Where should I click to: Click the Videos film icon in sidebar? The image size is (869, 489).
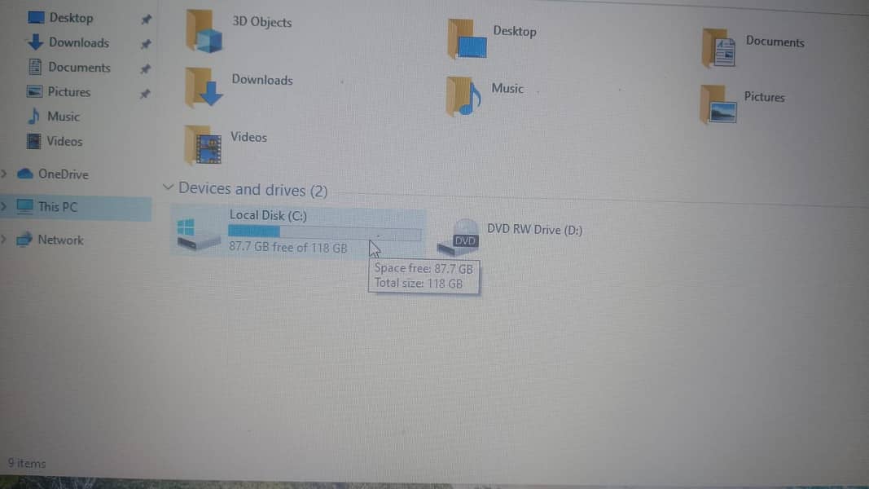click(34, 141)
